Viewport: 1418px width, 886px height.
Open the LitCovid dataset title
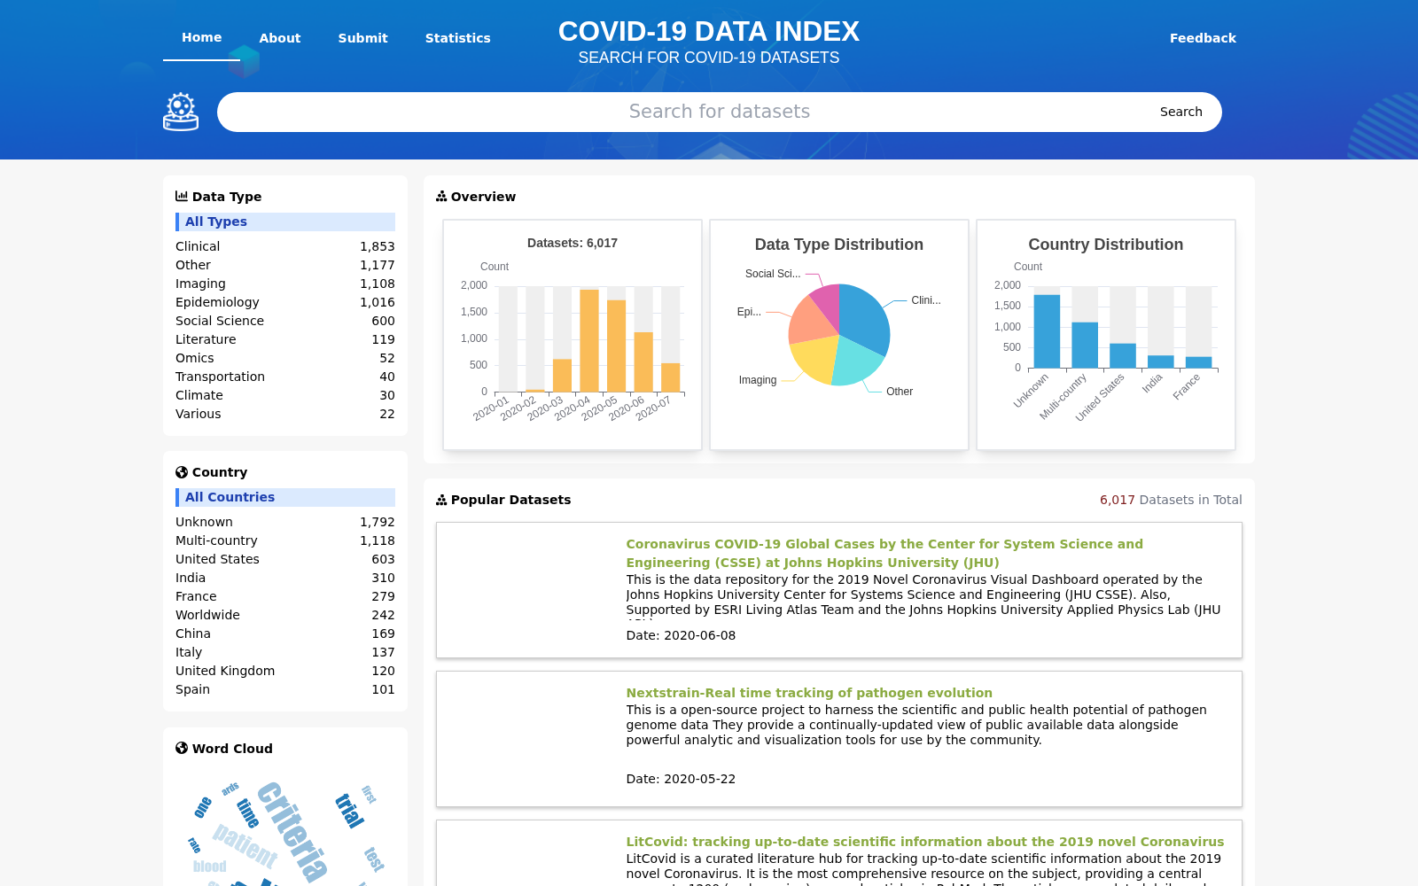(x=924, y=842)
